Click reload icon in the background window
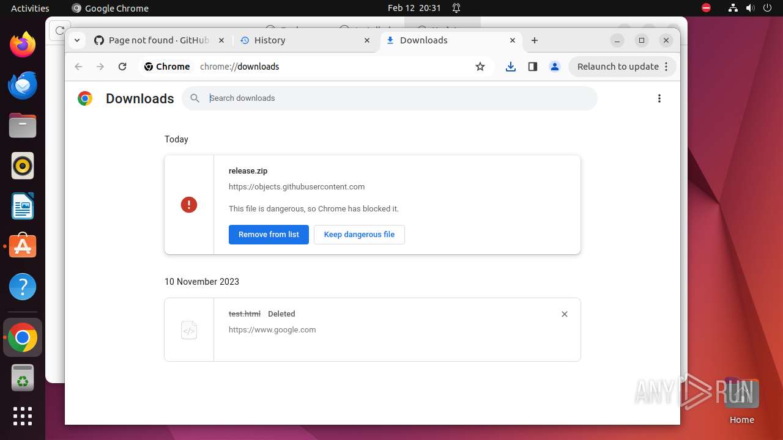783x440 pixels. click(x=59, y=31)
